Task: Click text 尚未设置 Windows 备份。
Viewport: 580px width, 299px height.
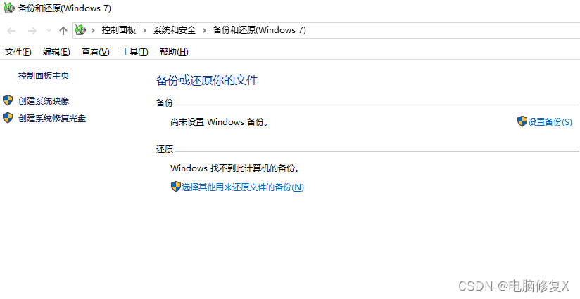Action: [x=220, y=121]
